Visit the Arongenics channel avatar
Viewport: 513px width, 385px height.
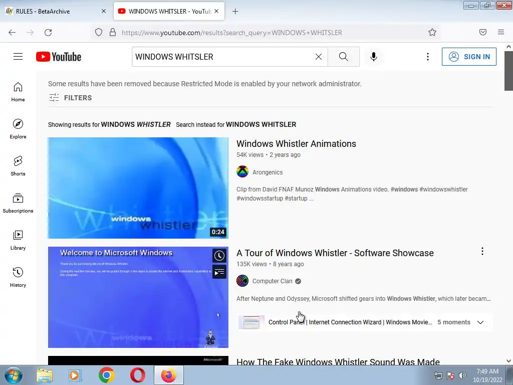tap(242, 172)
